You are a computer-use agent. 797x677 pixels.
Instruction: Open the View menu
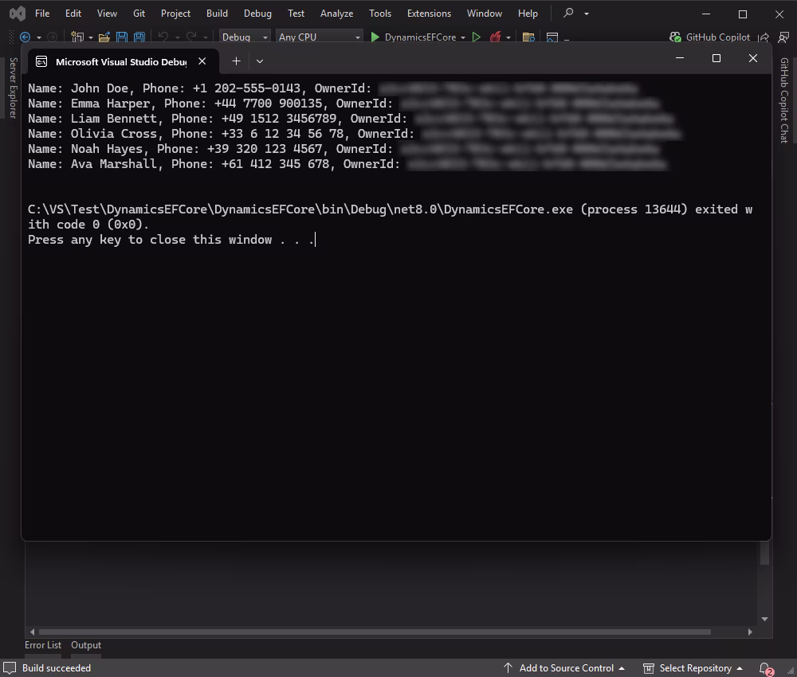click(x=107, y=14)
